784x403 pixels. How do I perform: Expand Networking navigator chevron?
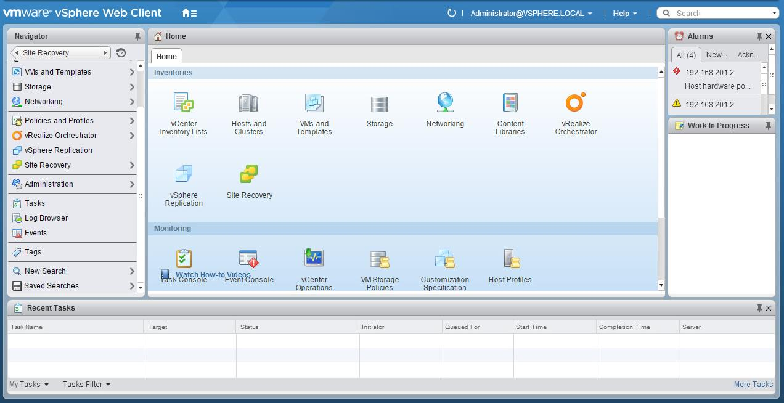click(x=132, y=102)
